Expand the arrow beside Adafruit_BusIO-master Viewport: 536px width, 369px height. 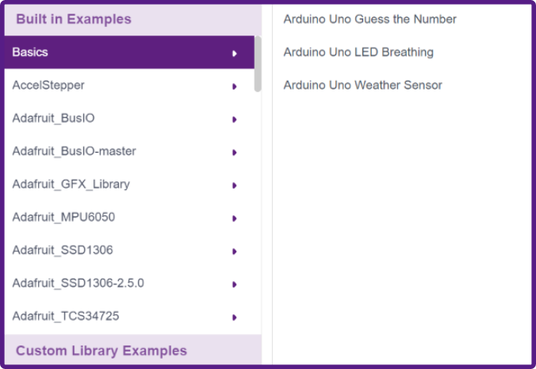point(235,153)
